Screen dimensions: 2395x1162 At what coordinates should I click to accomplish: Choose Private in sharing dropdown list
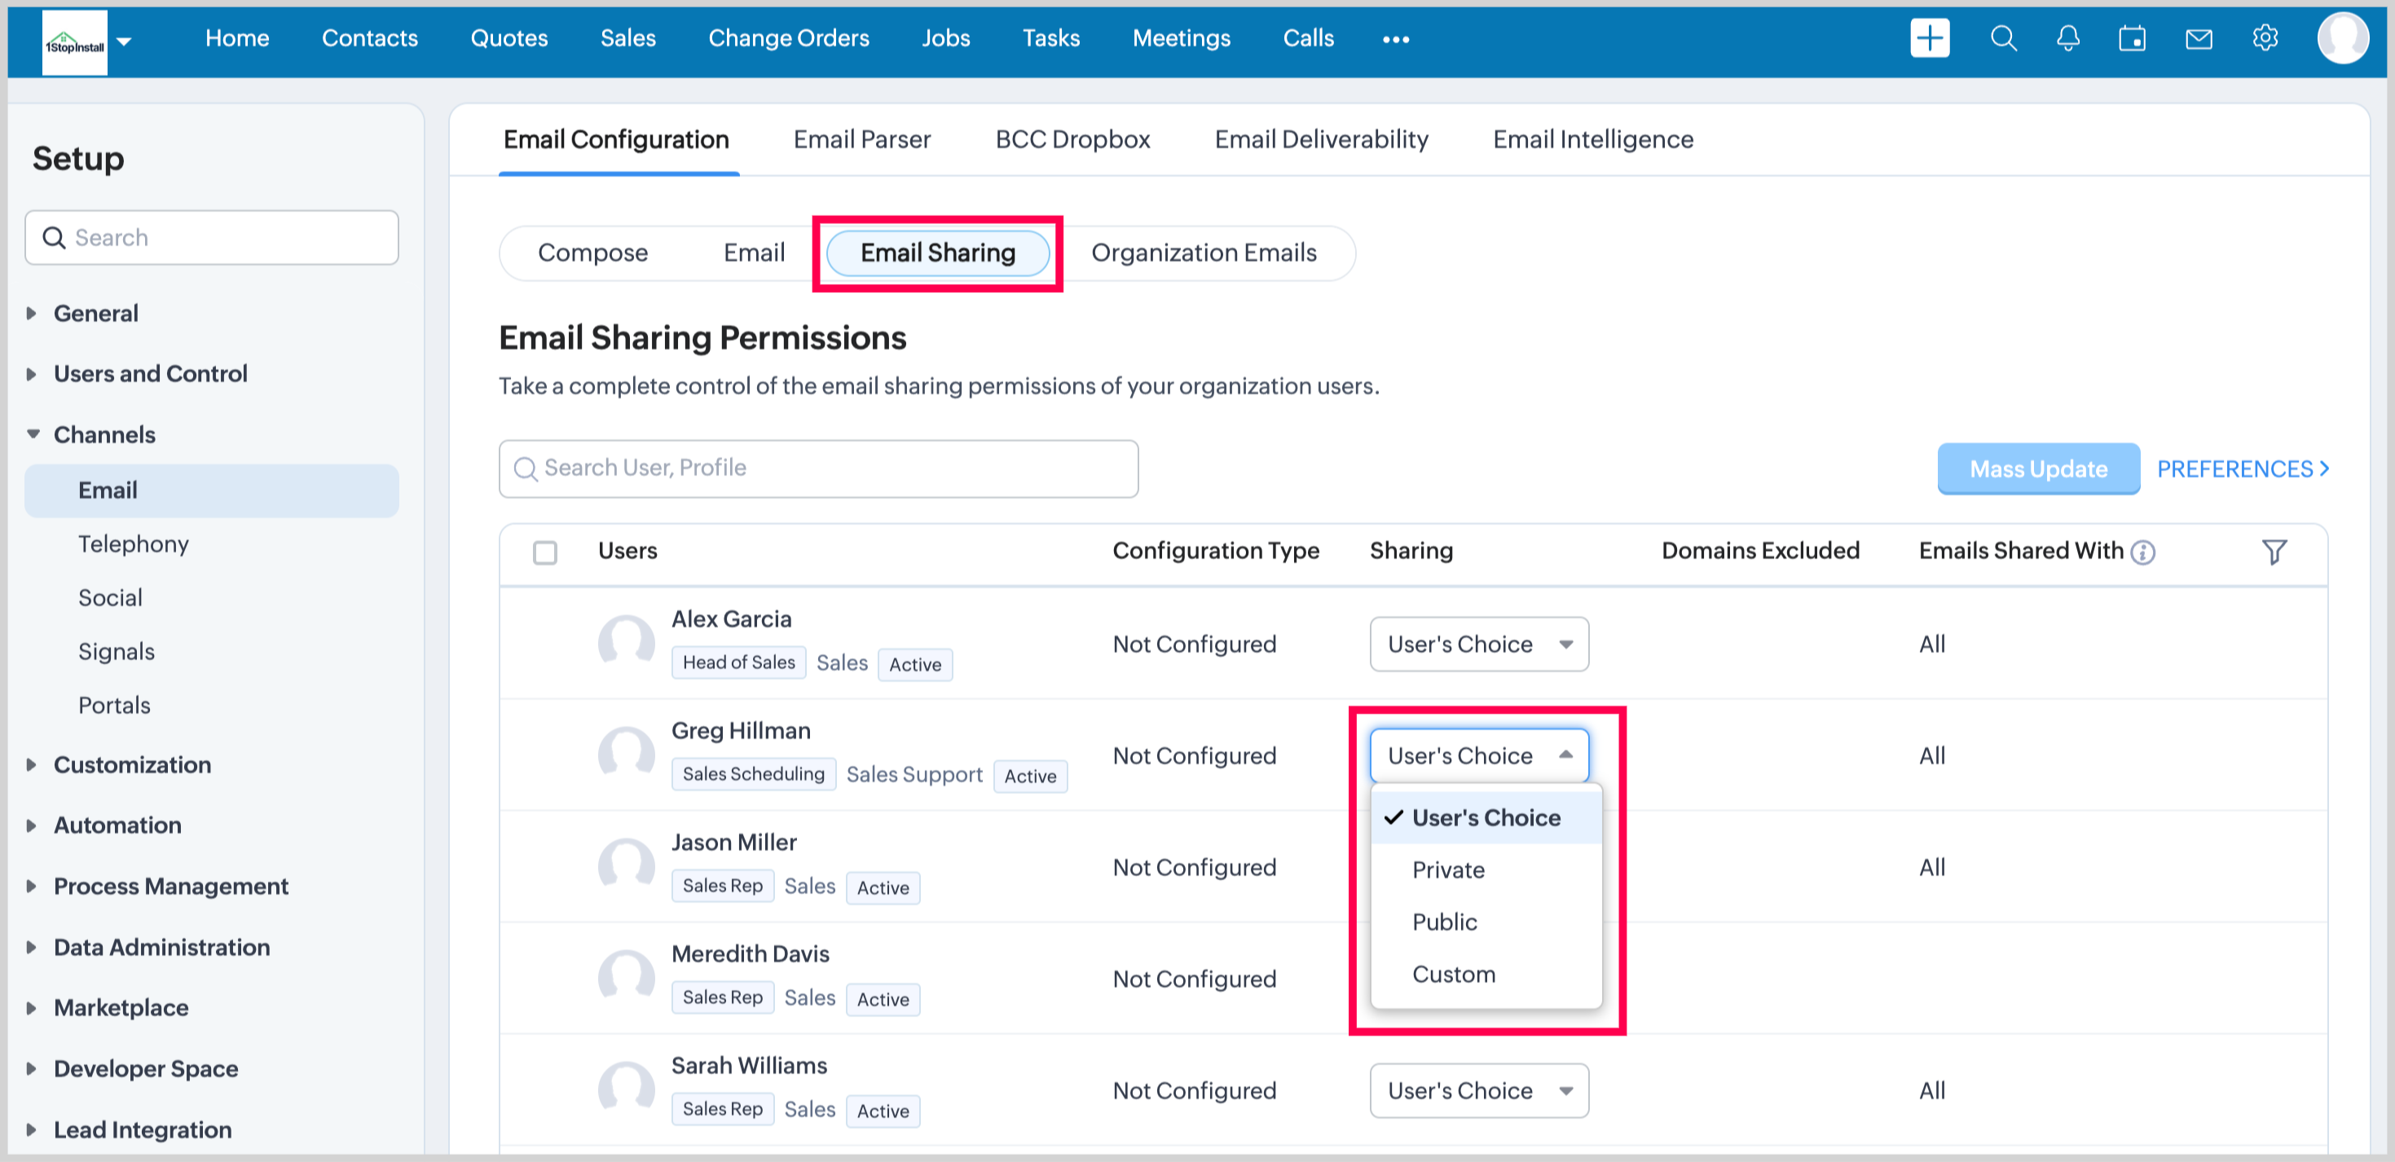coord(1447,870)
